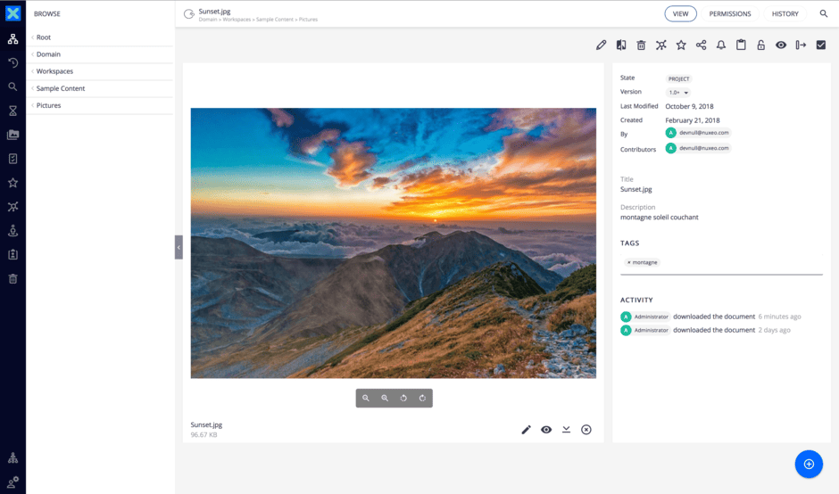Replace Sunset.jpg file using blob pencil icon
Viewport: 839px width, 494px height.
click(x=526, y=429)
